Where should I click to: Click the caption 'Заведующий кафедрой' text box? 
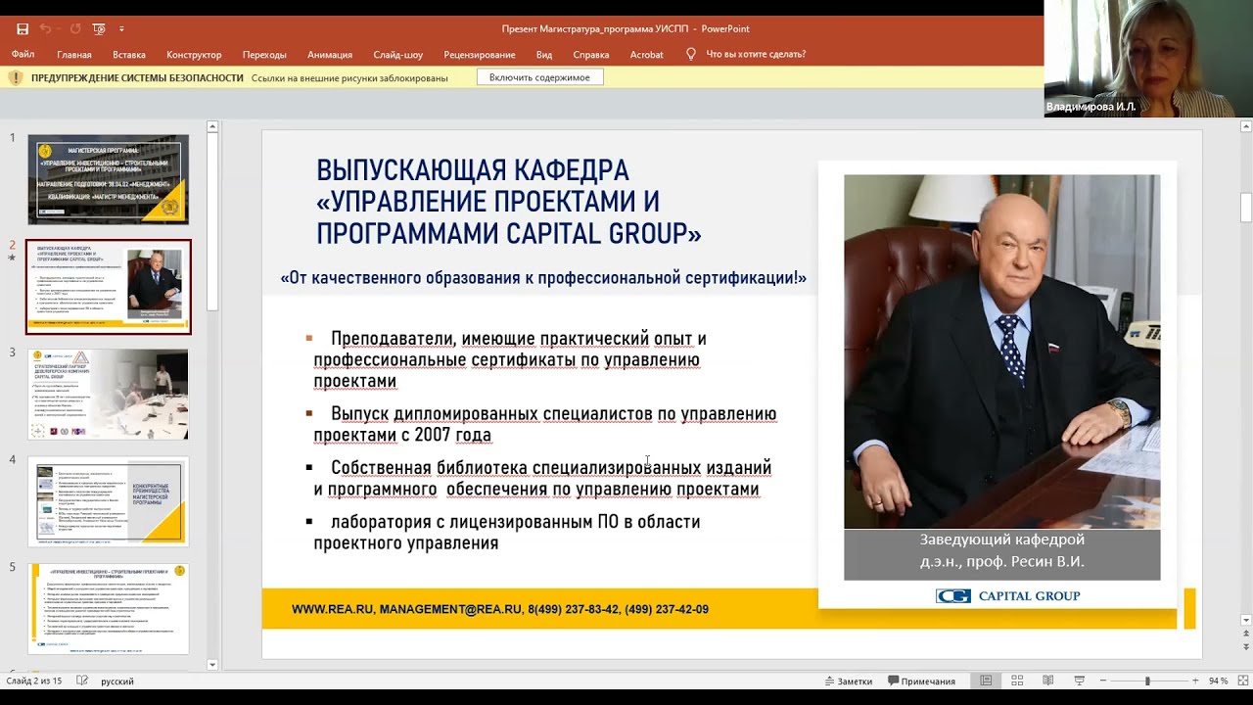tap(1002, 554)
